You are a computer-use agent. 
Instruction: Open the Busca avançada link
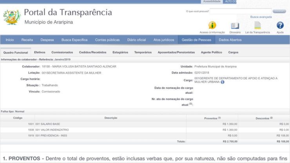261,17
